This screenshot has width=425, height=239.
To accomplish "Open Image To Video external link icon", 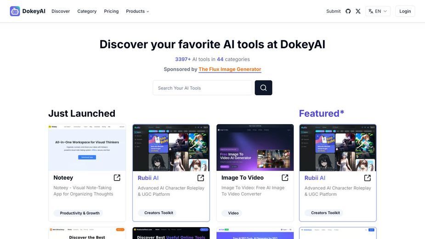I will pos(285,178).
